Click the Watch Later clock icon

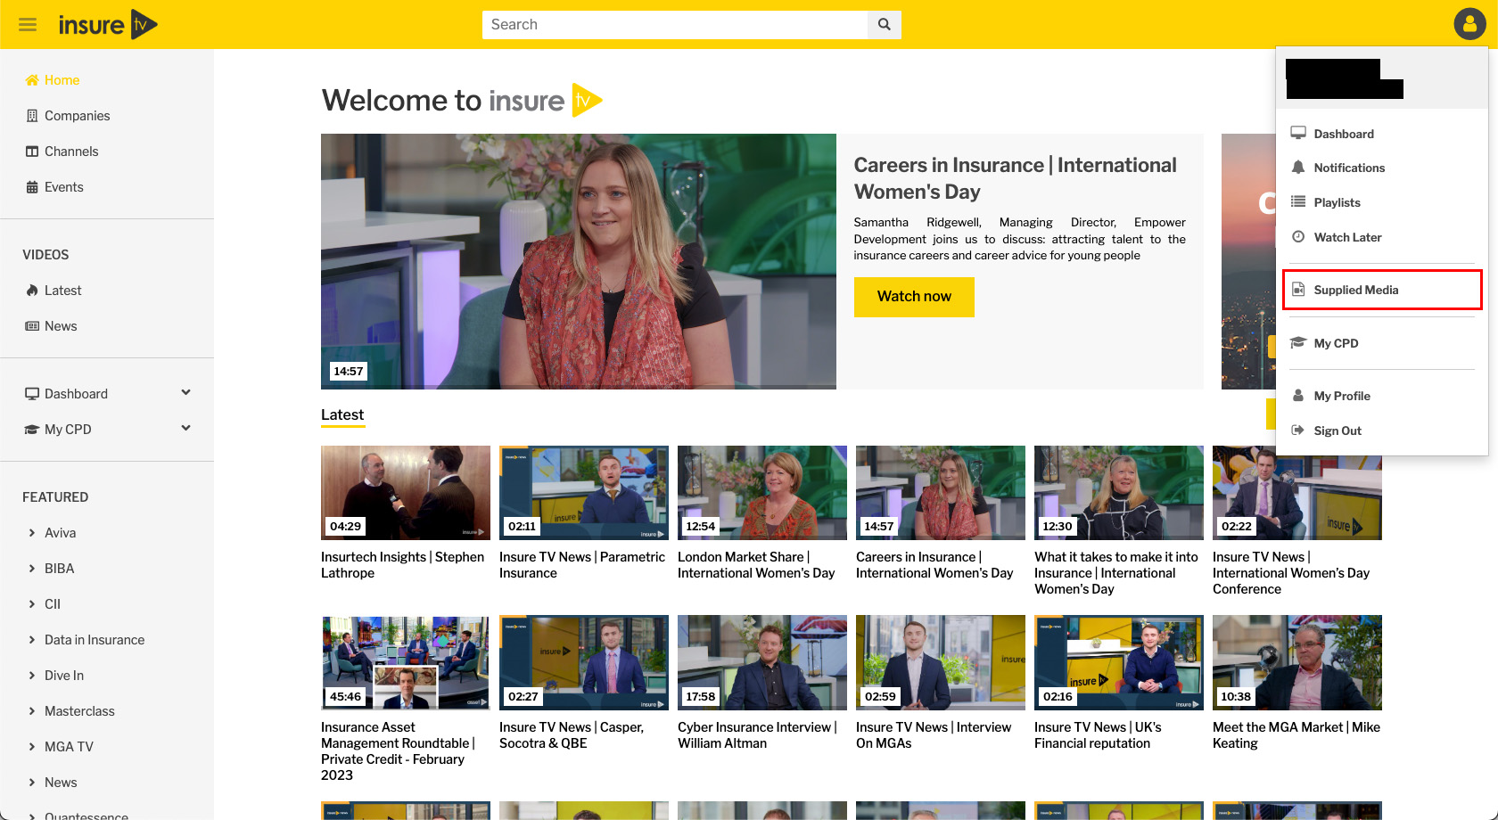(1298, 237)
